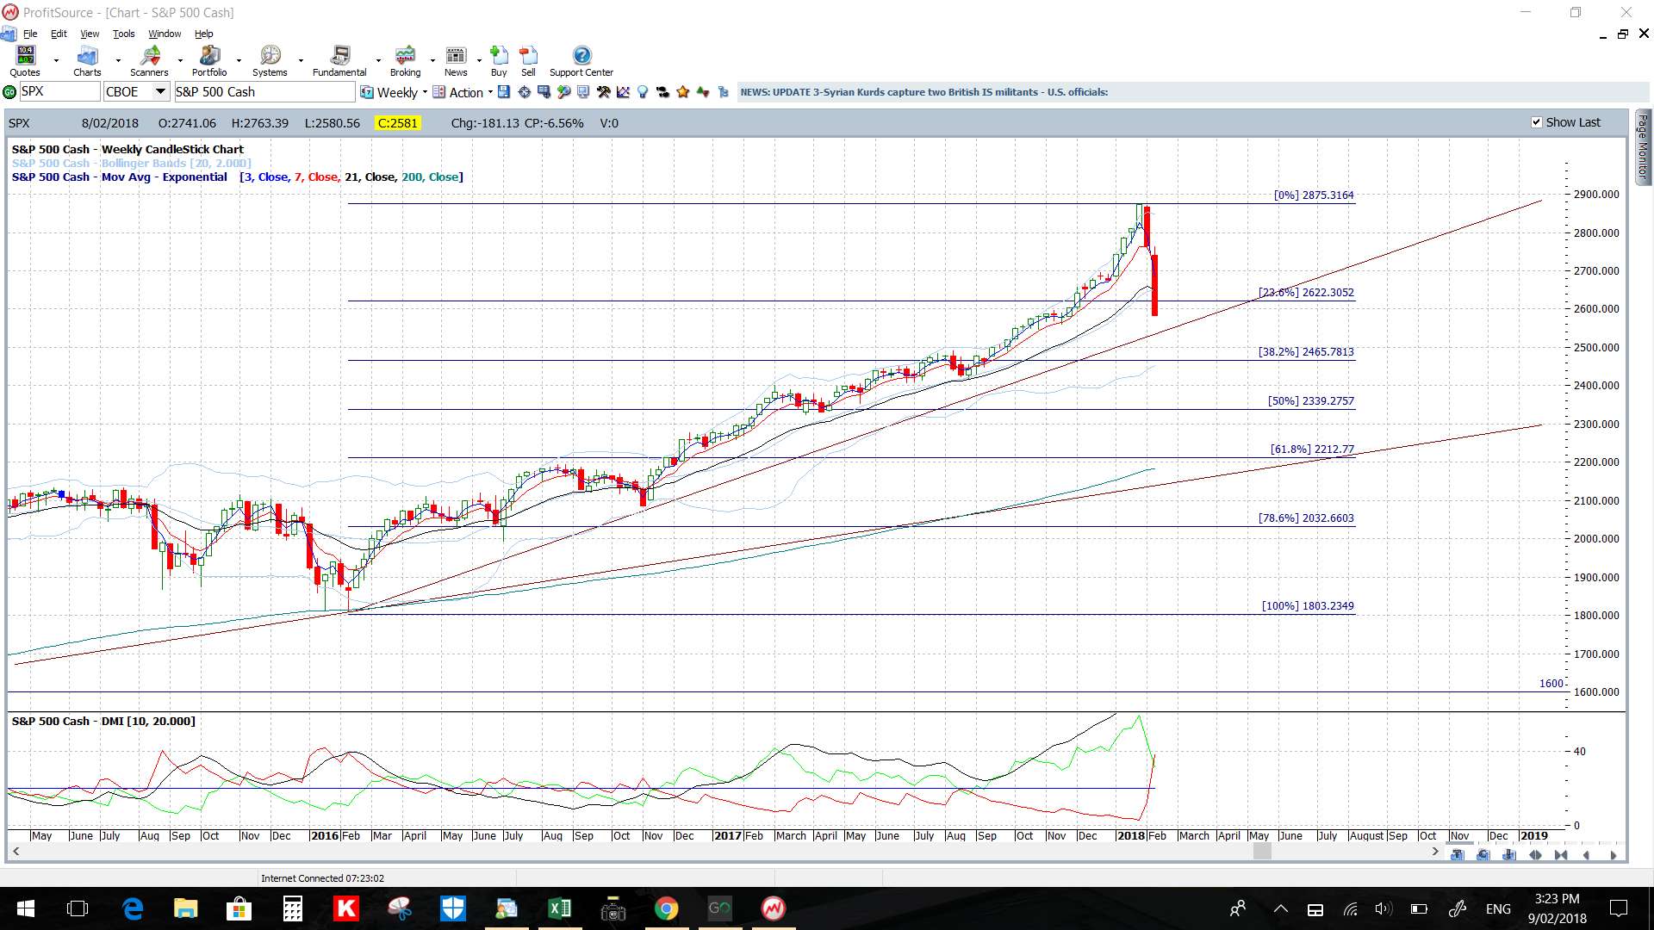Open the Systems toolbar icon
The image size is (1654, 930).
[x=270, y=57]
